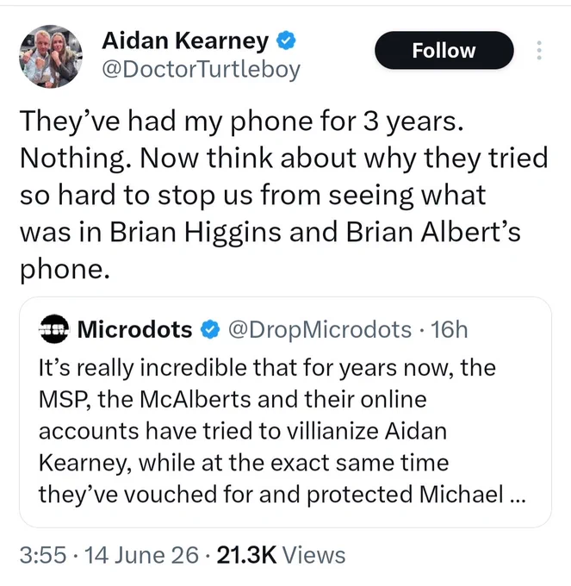The width and height of the screenshot is (571, 586).
Task: Open the Microdots display name in quoted tweet
Action: 135,329
